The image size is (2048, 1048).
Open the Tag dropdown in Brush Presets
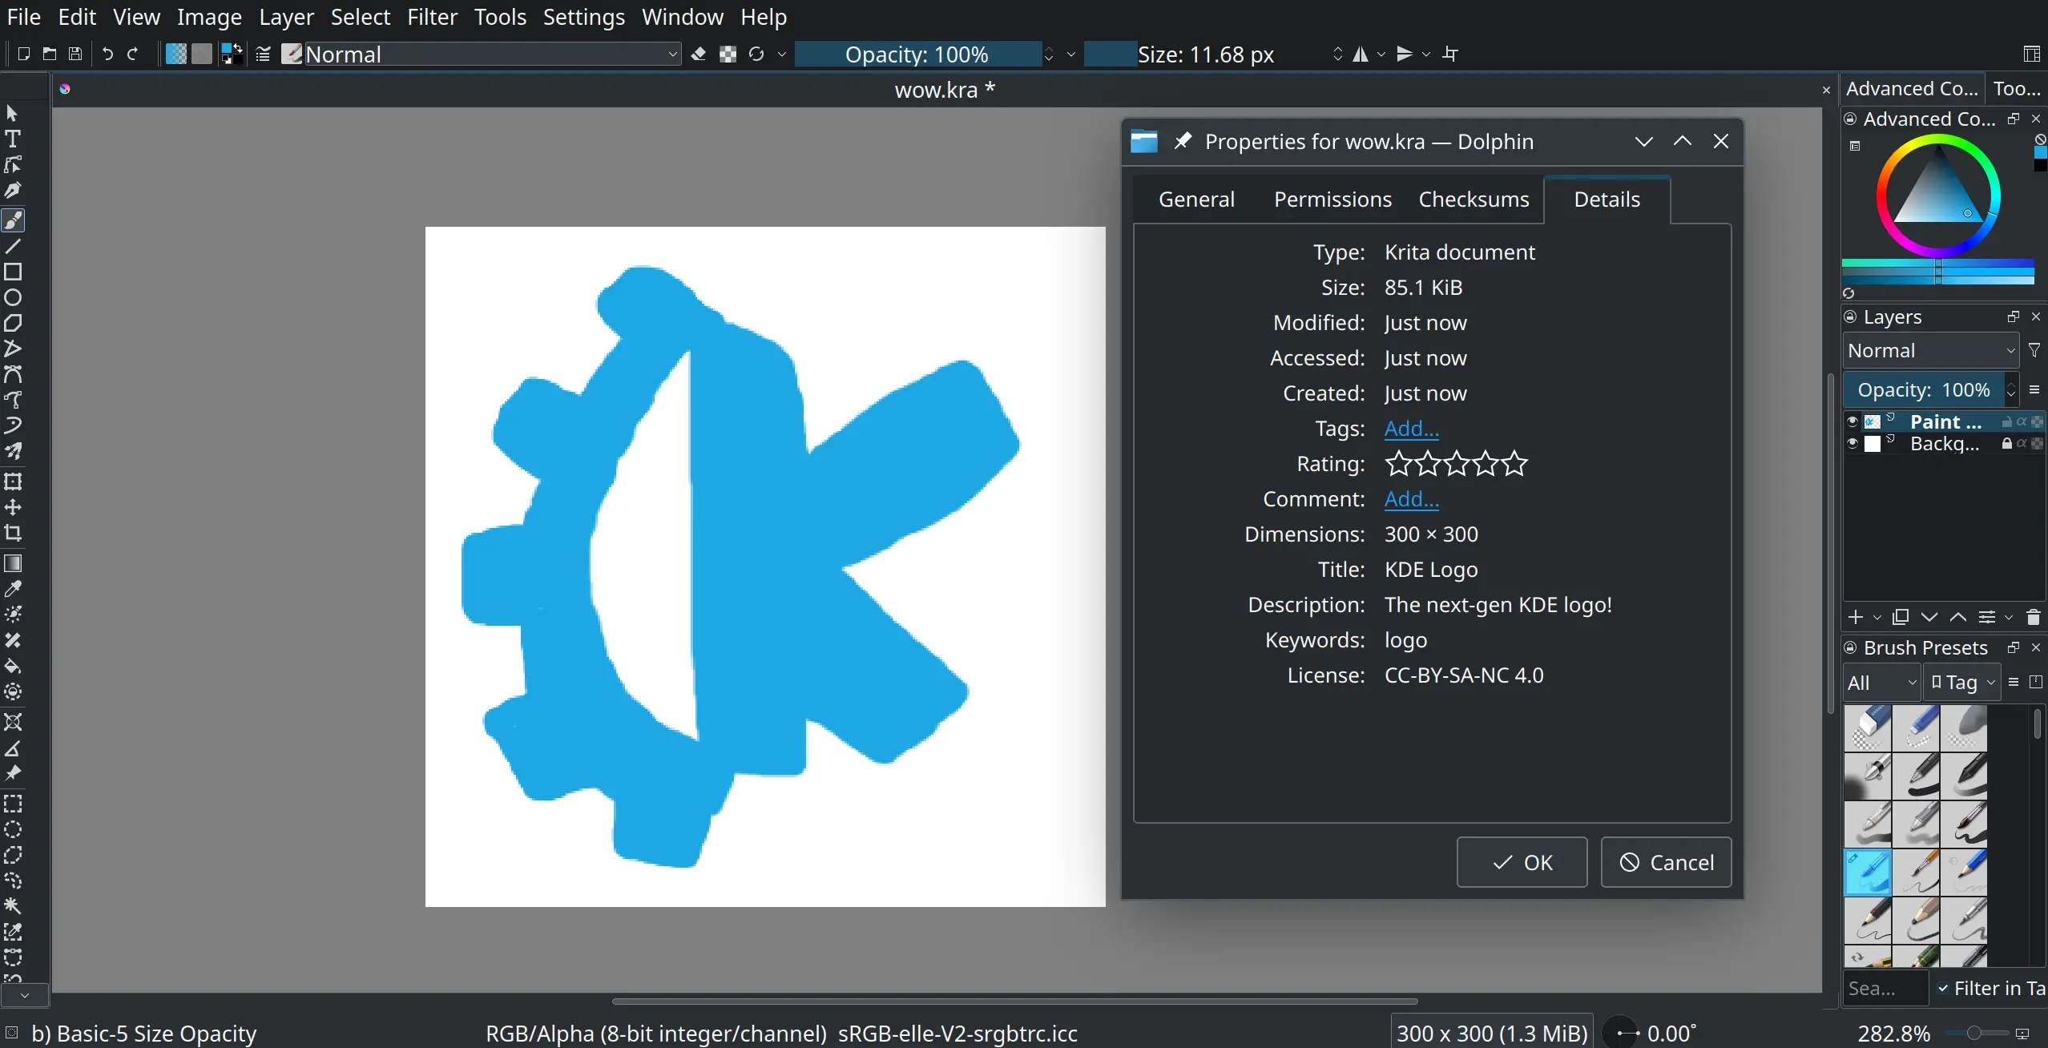tap(1962, 682)
